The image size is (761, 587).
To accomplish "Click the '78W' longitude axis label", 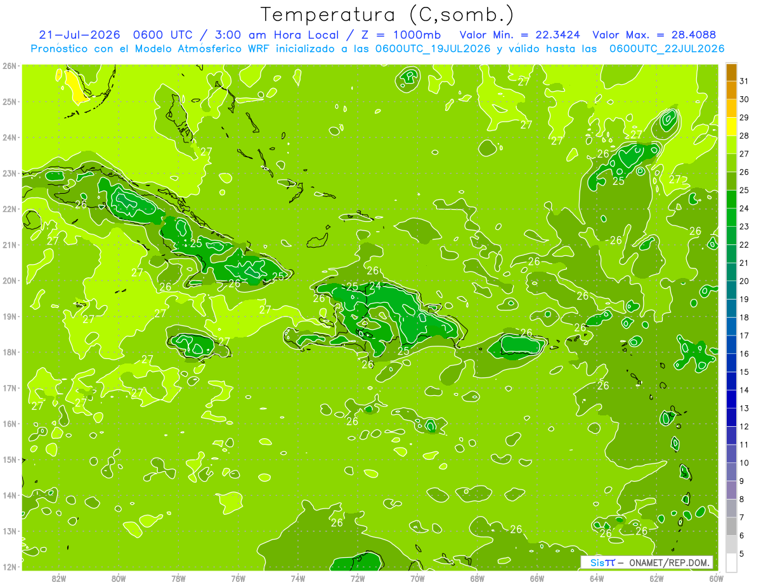I will click(x=178, y=578).
